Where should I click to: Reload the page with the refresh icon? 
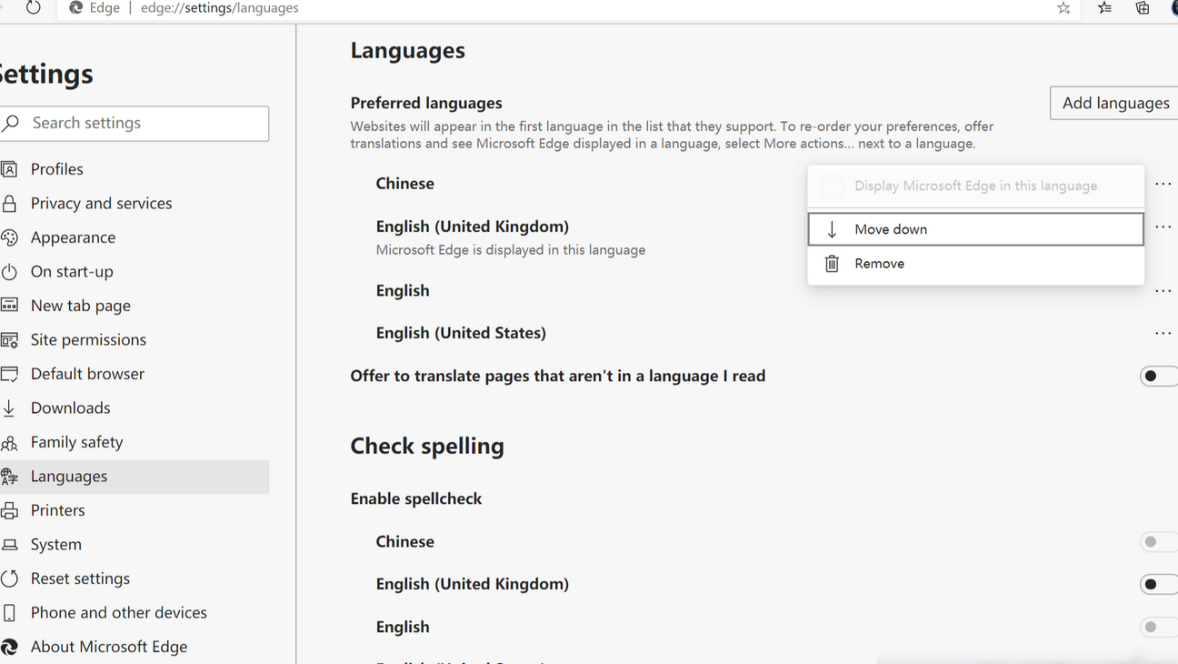pos(34,7)
